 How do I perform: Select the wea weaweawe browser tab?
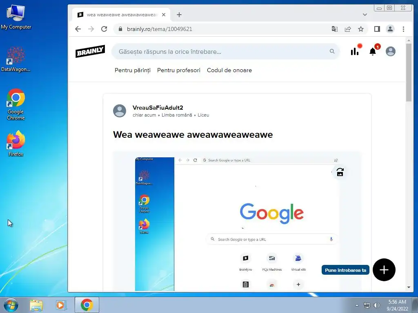pos(121,15)
